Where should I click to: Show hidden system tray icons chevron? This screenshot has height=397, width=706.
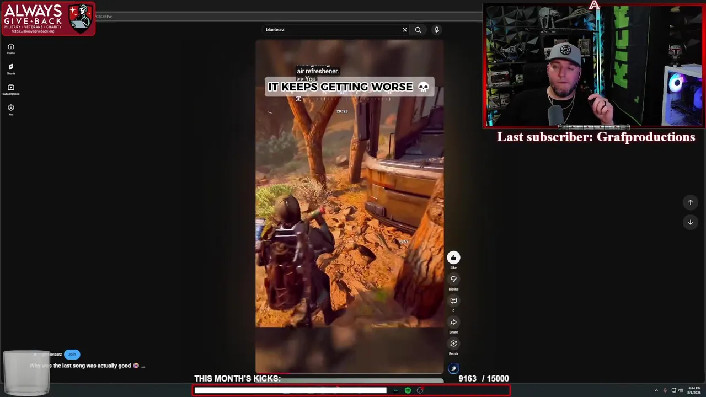coord(656,390)
